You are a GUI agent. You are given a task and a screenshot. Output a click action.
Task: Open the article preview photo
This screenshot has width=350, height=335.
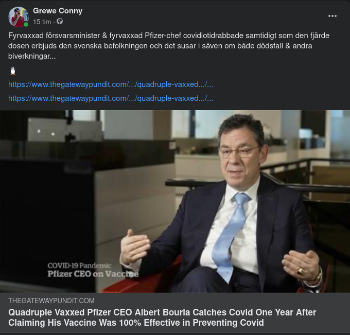point(175,201)
